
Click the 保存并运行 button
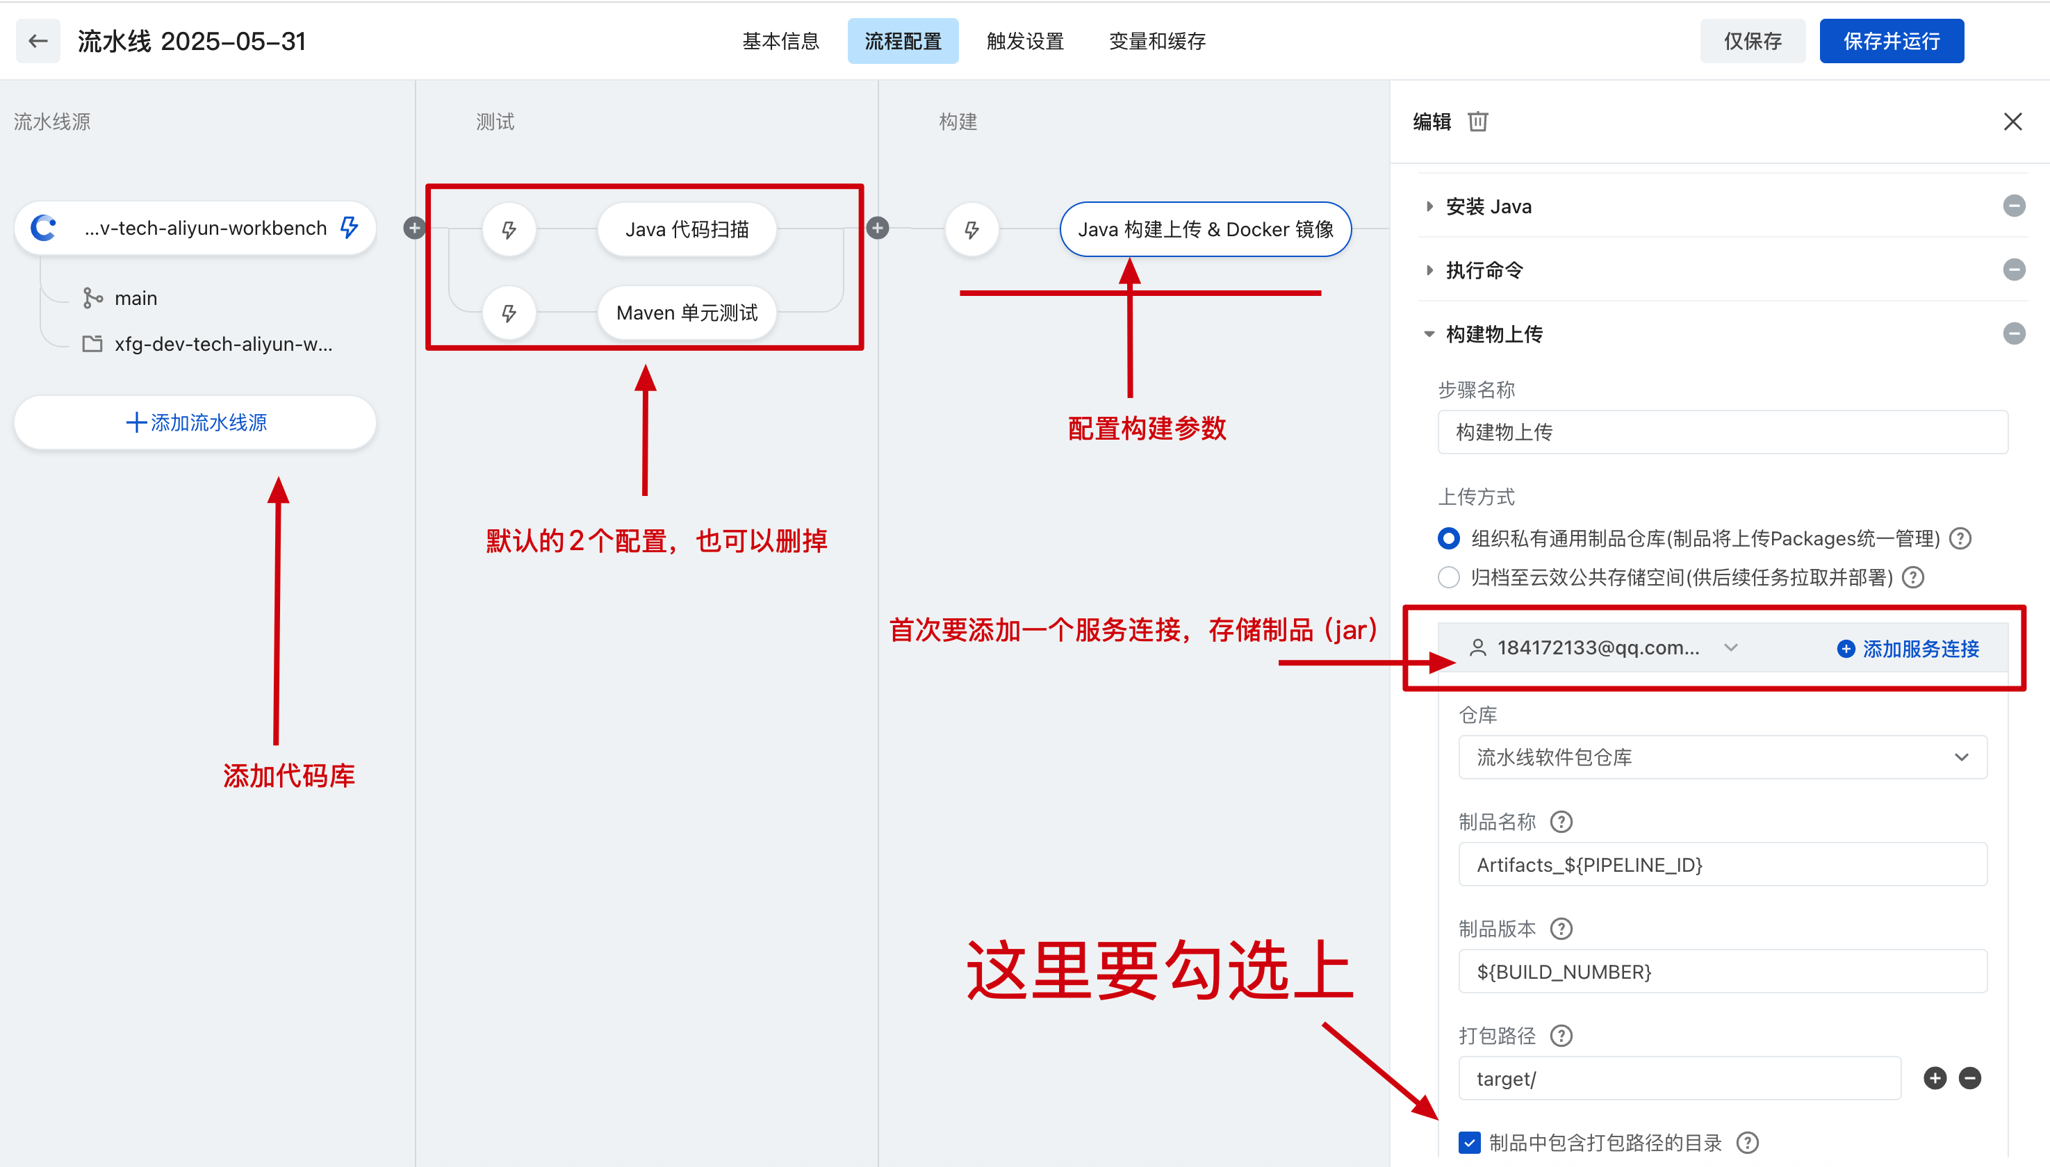coord(1892,41)
